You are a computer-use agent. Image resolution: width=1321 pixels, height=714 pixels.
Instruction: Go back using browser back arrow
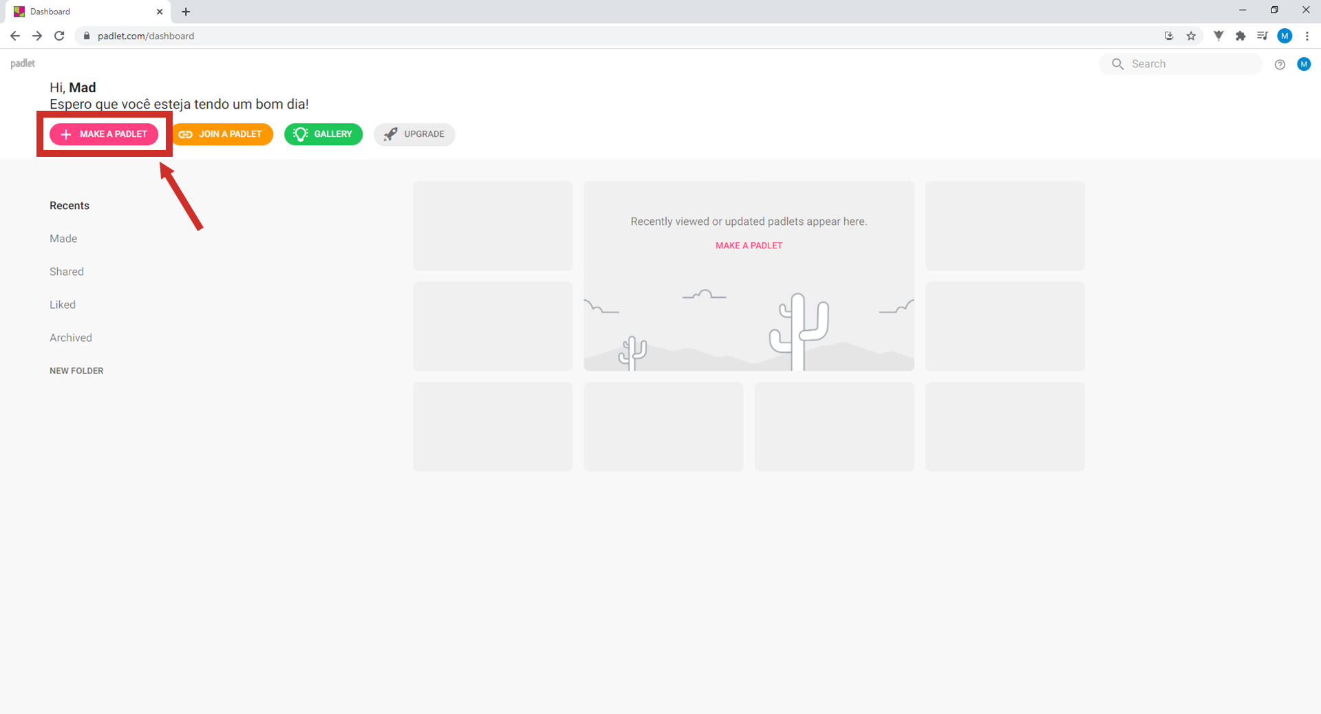[x=15, y=36]
